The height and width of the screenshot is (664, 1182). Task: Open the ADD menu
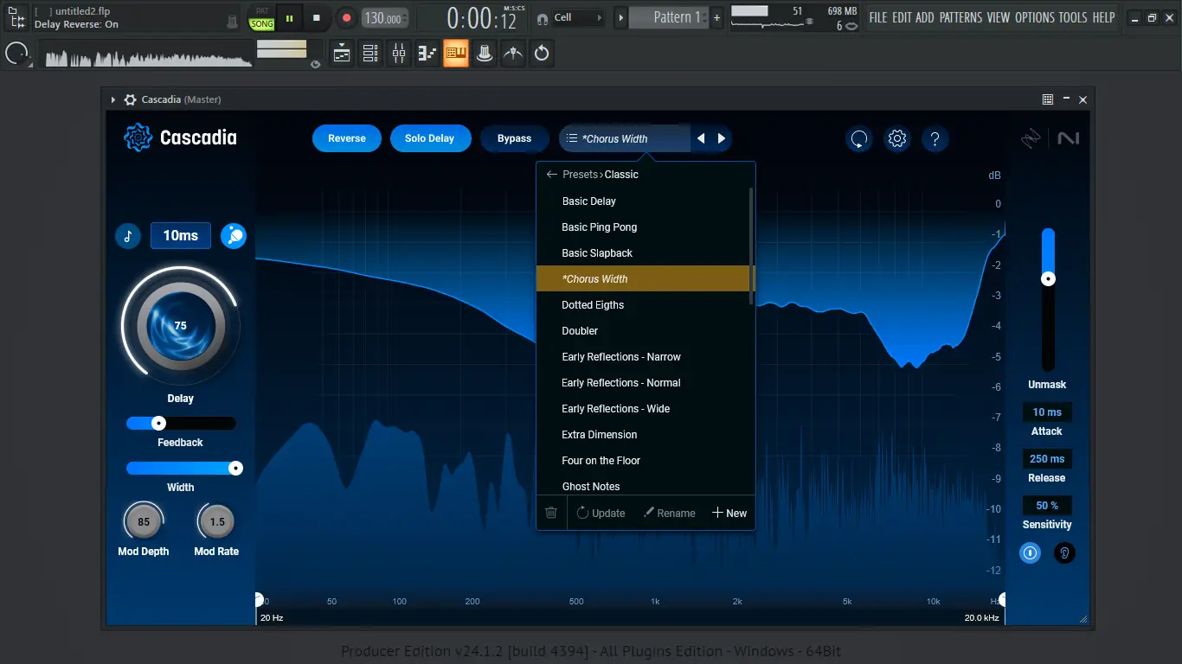925,17
